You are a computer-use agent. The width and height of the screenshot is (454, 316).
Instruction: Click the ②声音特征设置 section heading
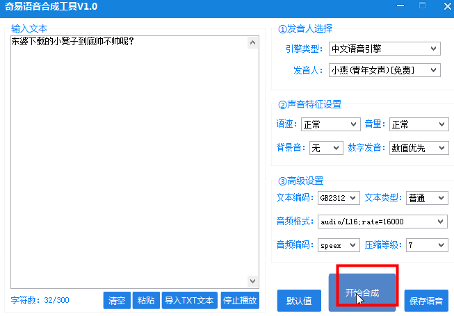pos(309,104)
